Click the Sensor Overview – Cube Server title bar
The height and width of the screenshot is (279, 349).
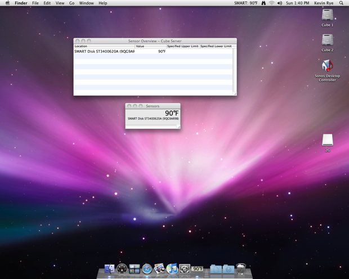pyautogui.click(x=155, y=41)
